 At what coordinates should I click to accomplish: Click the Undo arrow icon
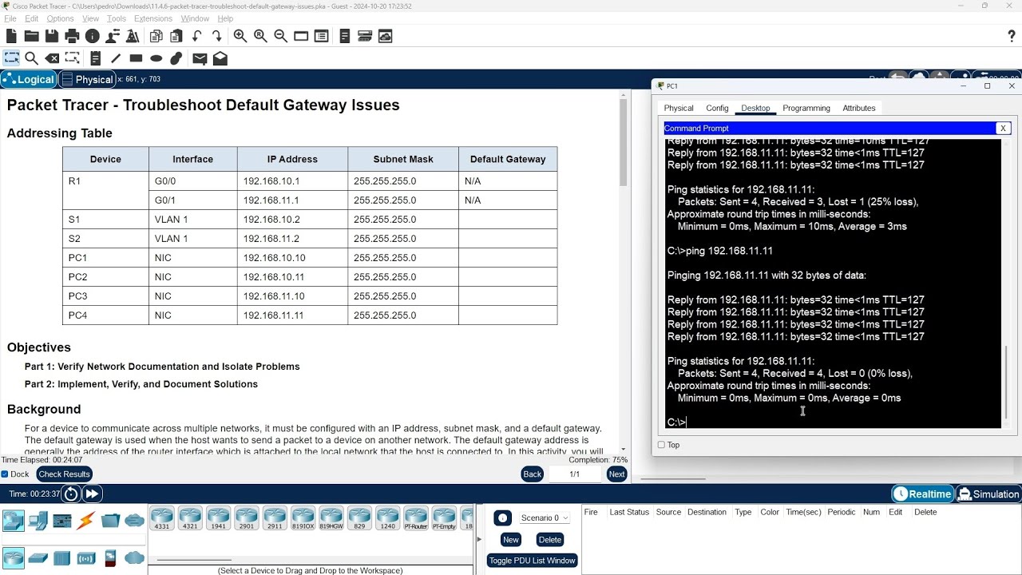click(x=197, y=36)
